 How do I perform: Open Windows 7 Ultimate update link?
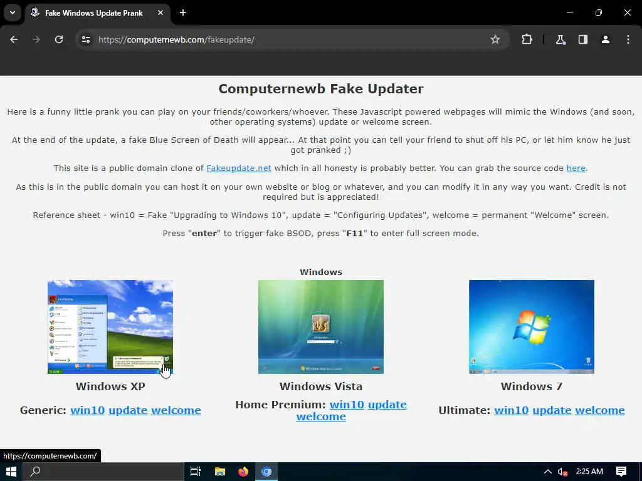tap(552, 410)
